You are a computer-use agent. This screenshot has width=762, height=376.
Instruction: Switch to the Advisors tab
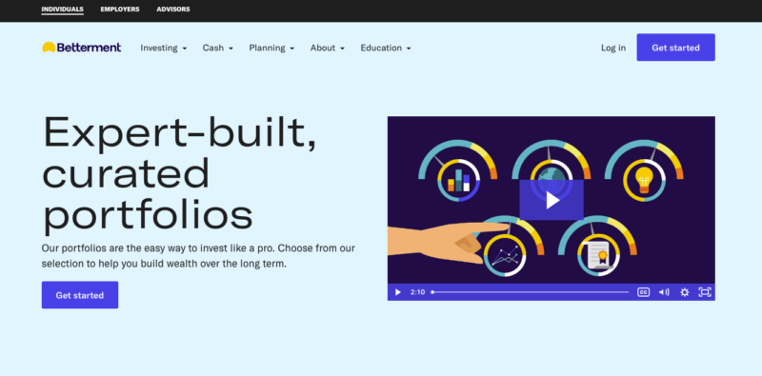[x=173, y=10]
